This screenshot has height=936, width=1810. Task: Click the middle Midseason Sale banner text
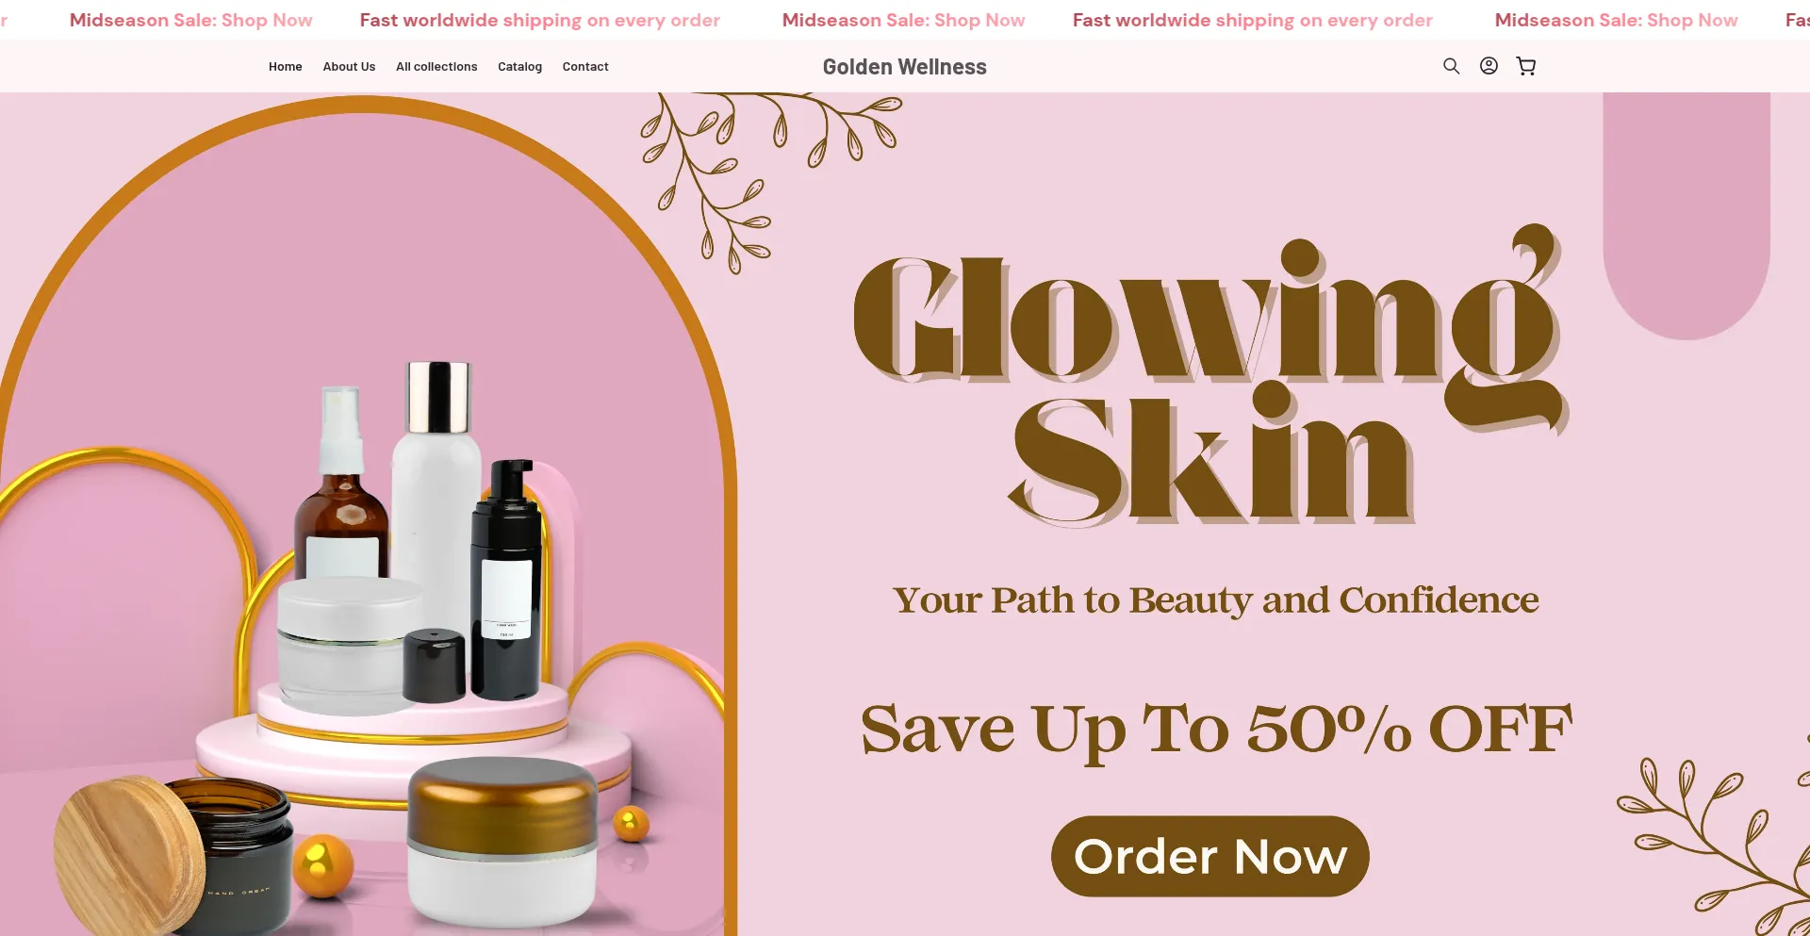(903, 20)
